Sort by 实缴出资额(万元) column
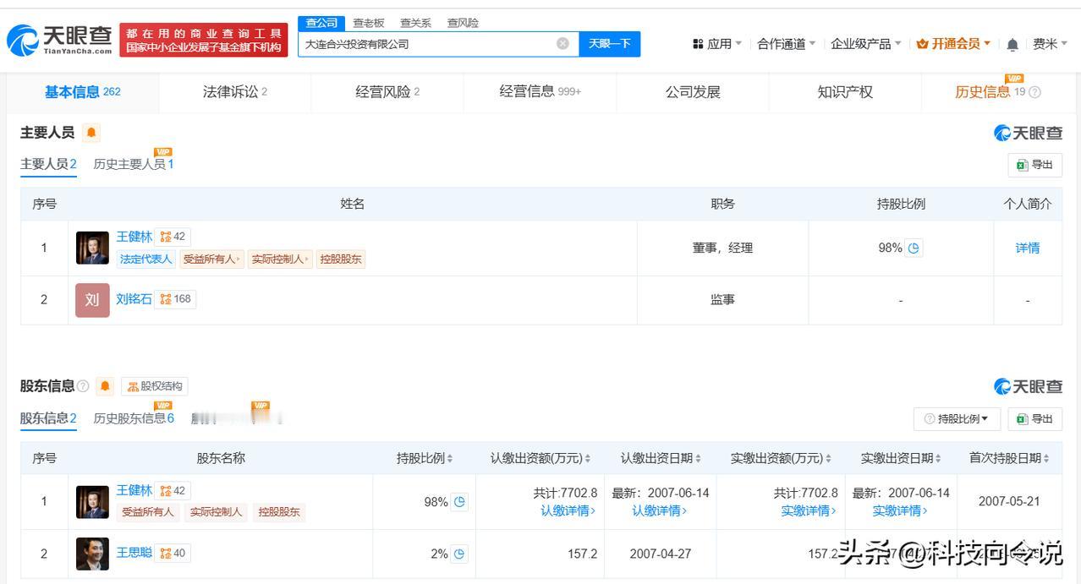1081x584 pixels. [x=781, y=458]
